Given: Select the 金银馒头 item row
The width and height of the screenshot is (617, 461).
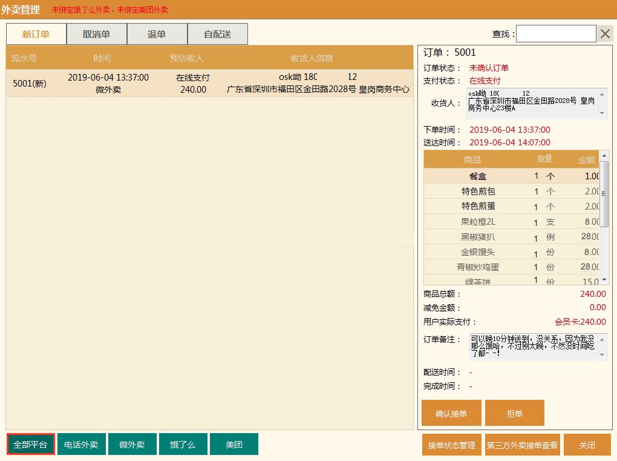Looking at the screenshot, I should (511, 252).
